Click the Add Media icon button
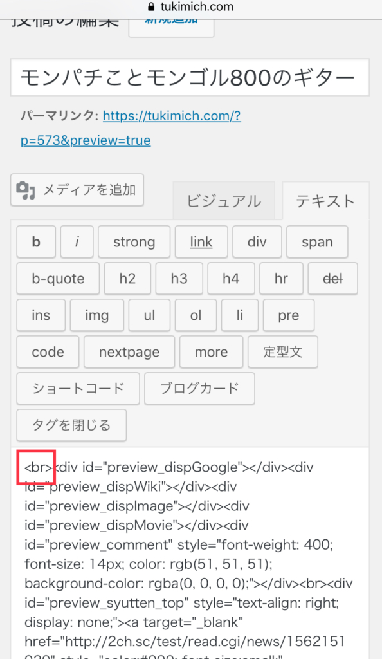382x659 pixels. click(77, 190)
